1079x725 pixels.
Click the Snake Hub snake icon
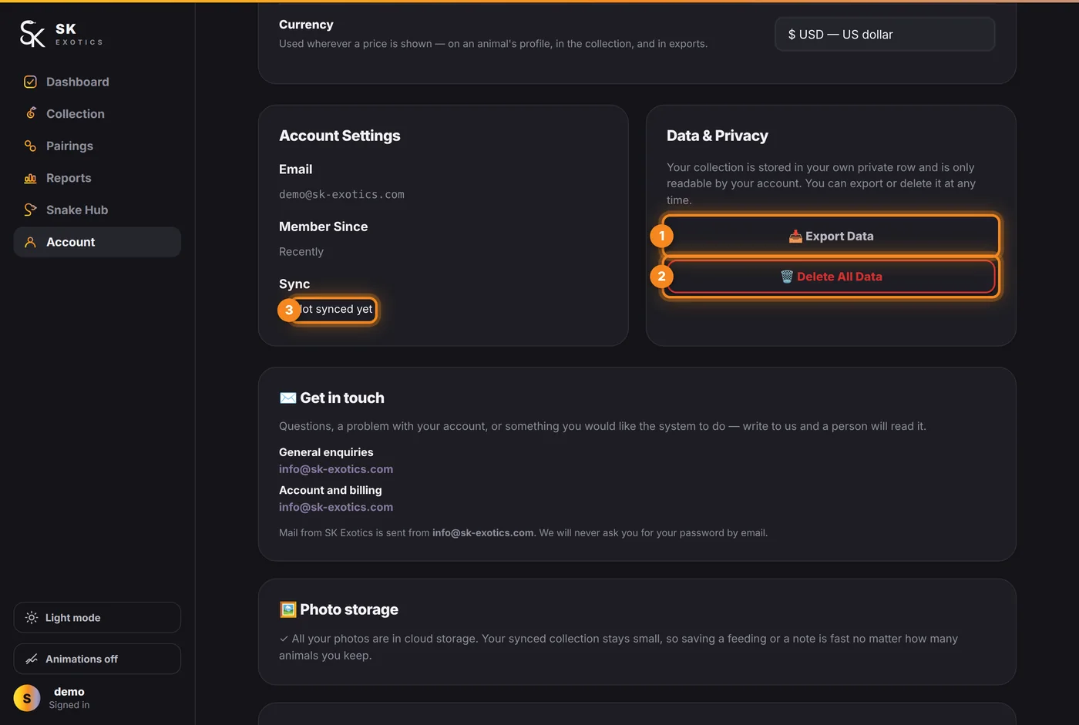30,210
